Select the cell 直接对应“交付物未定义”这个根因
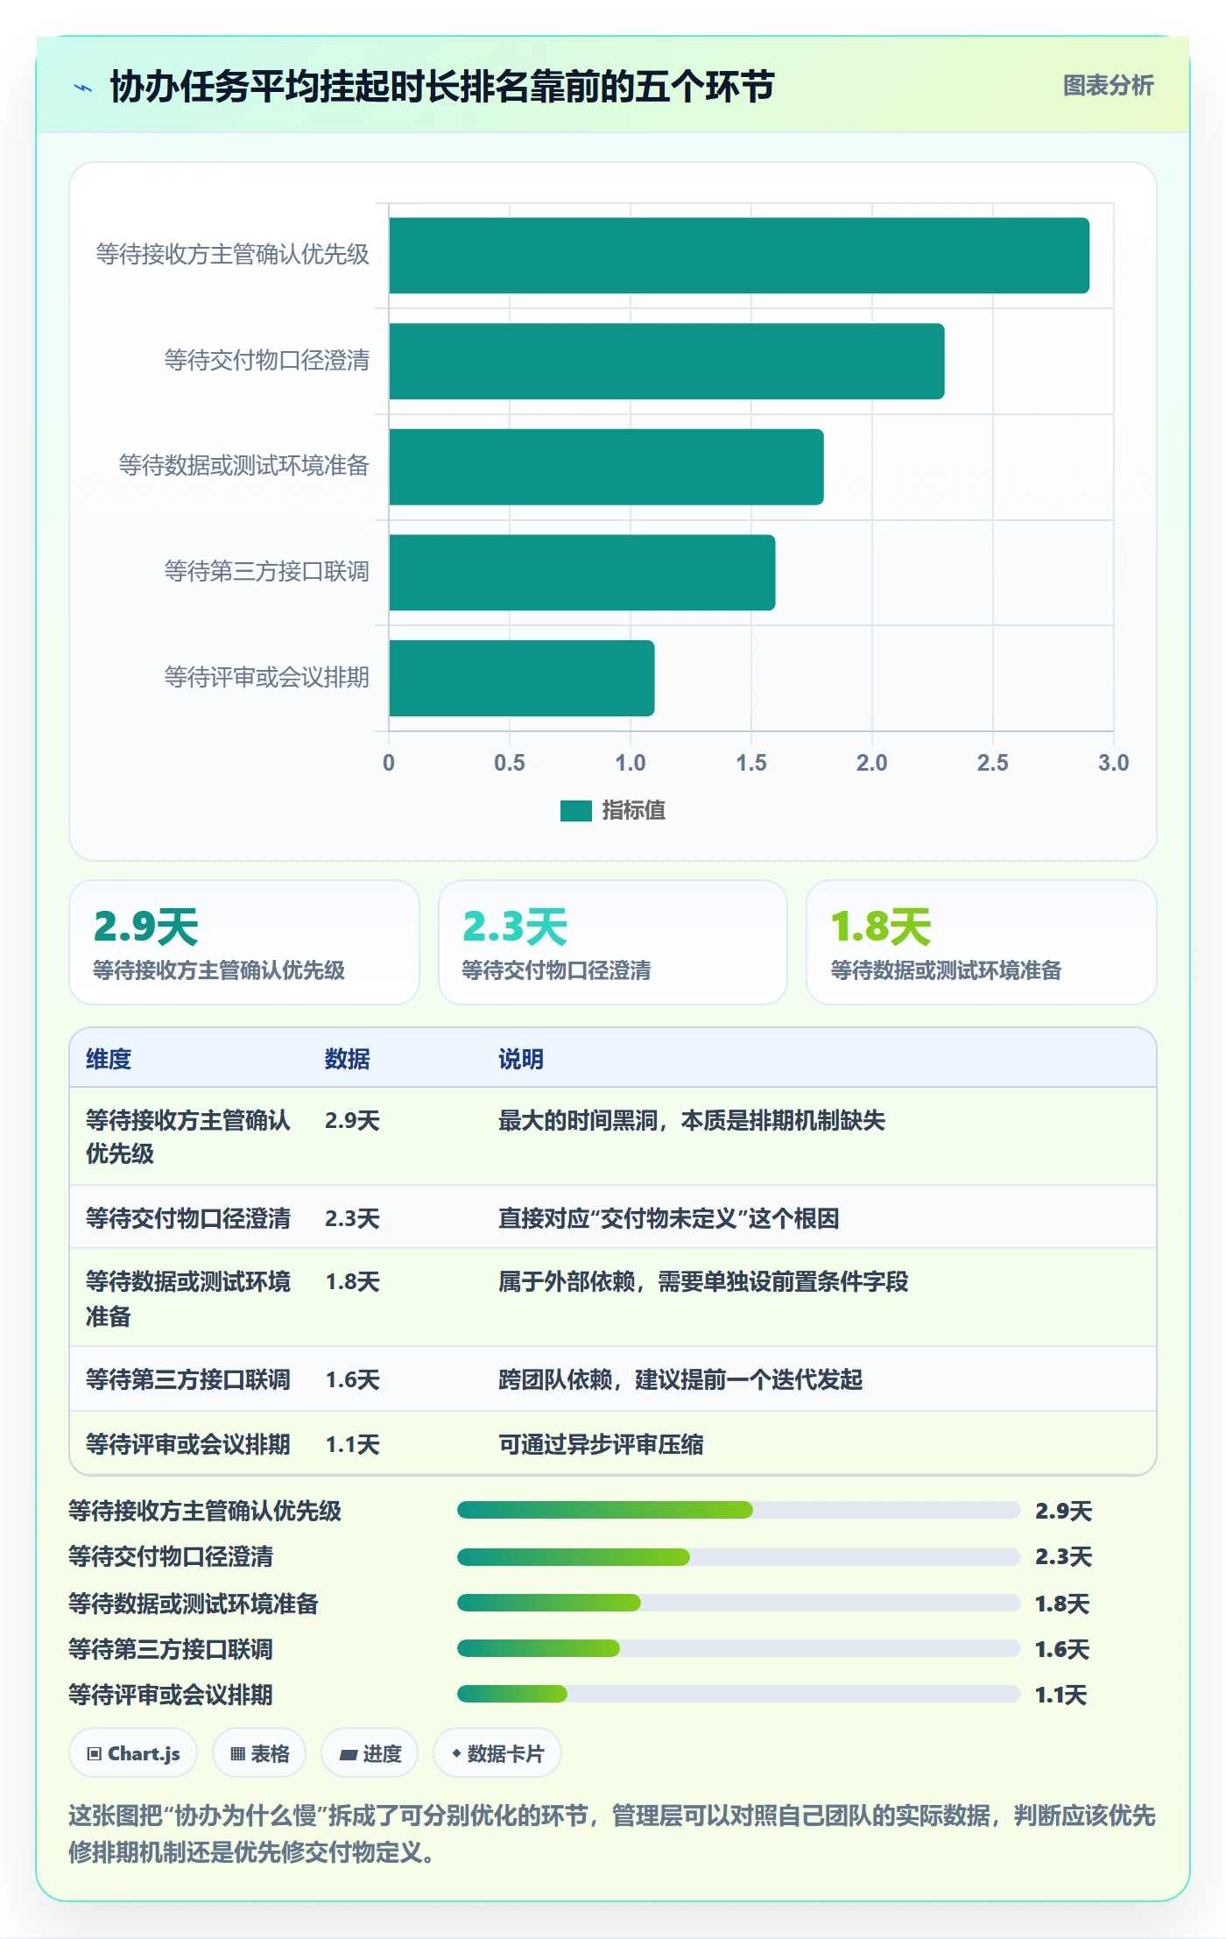Screen dimensions: 1226x1939 [669, 1218]
